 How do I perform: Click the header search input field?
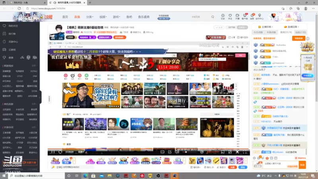[200, 17]
